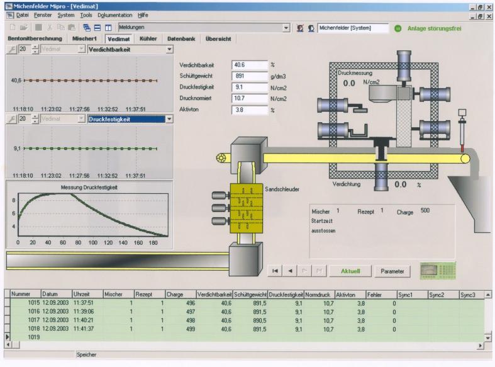Click the stepper next to 20 in lower chart

coord(36,119)
